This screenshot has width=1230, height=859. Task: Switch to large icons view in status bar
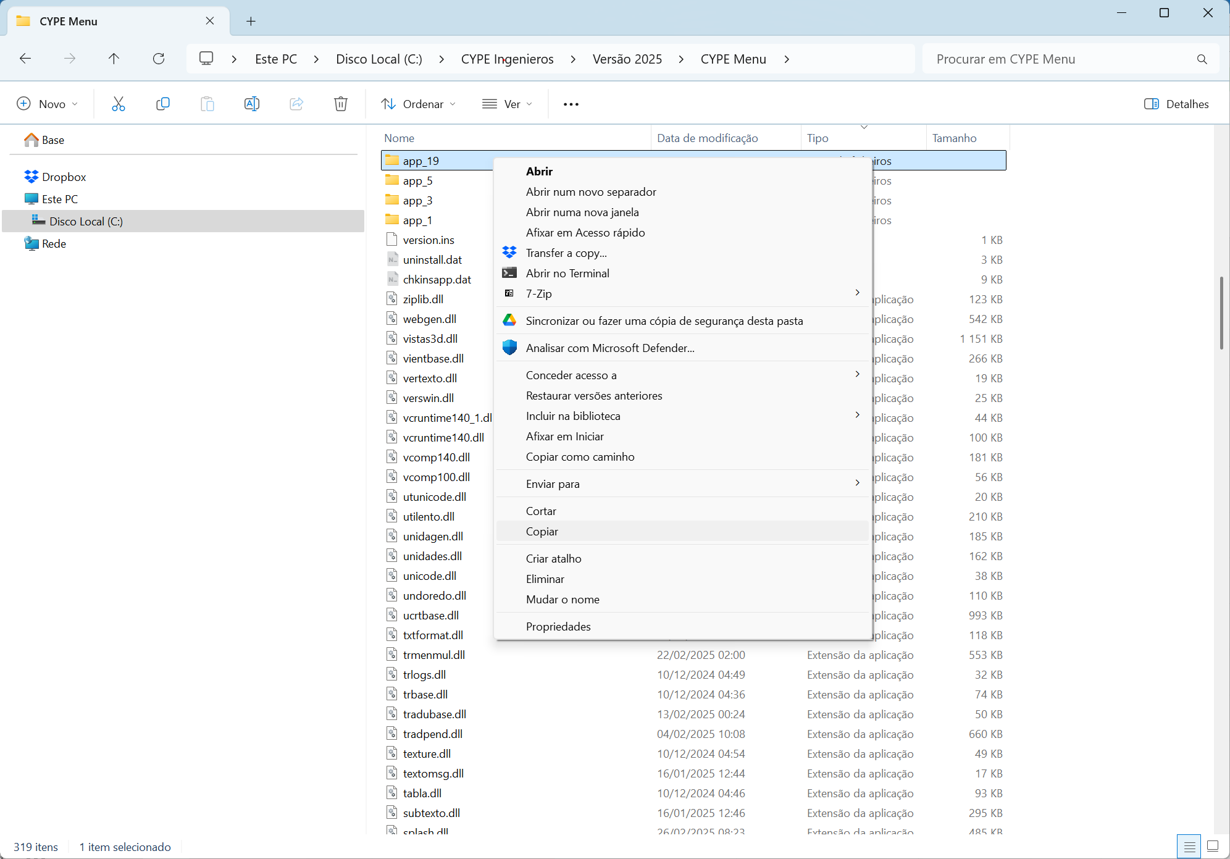(1213, 846)
